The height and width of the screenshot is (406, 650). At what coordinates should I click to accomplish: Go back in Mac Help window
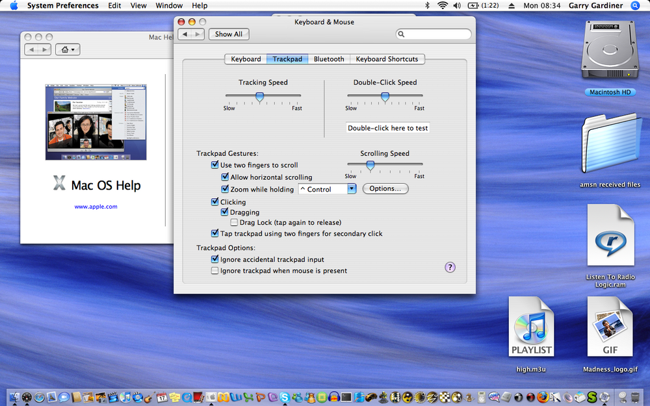(x=31, y=50)
